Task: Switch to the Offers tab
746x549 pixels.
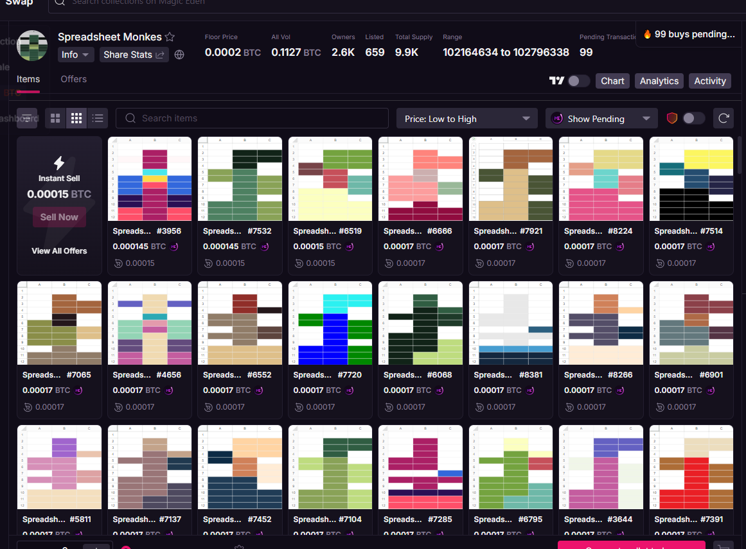Action: (x=74, y=80)
